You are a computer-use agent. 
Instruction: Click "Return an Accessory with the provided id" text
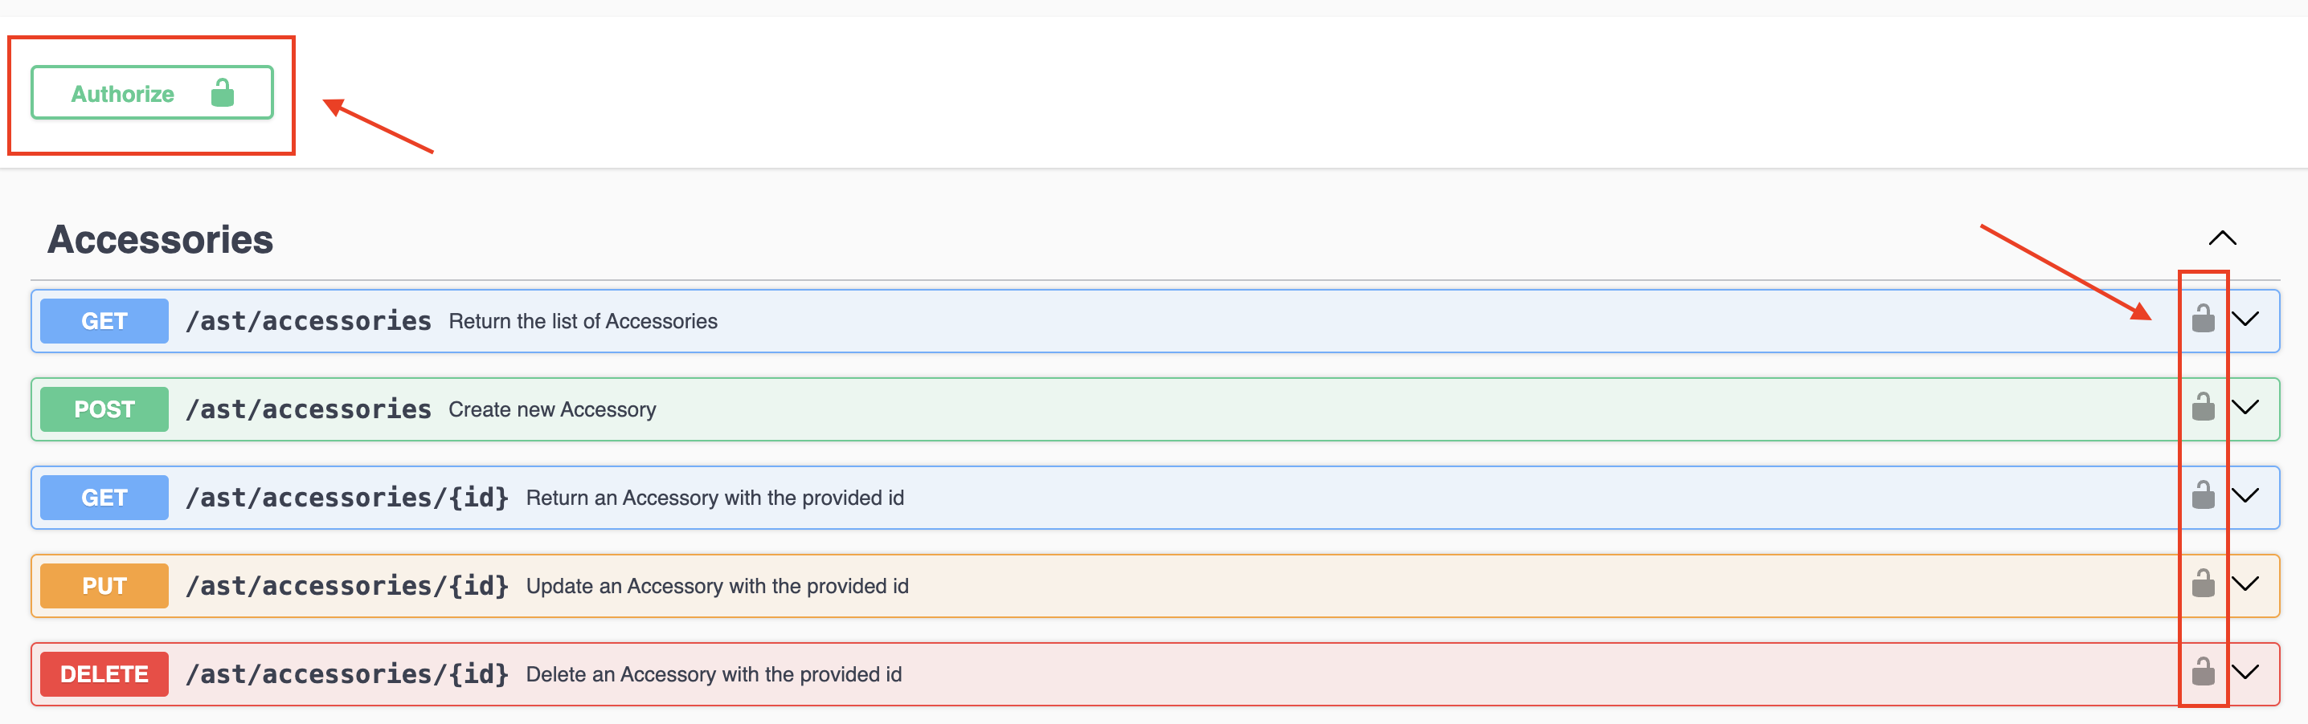coord(714,498)
